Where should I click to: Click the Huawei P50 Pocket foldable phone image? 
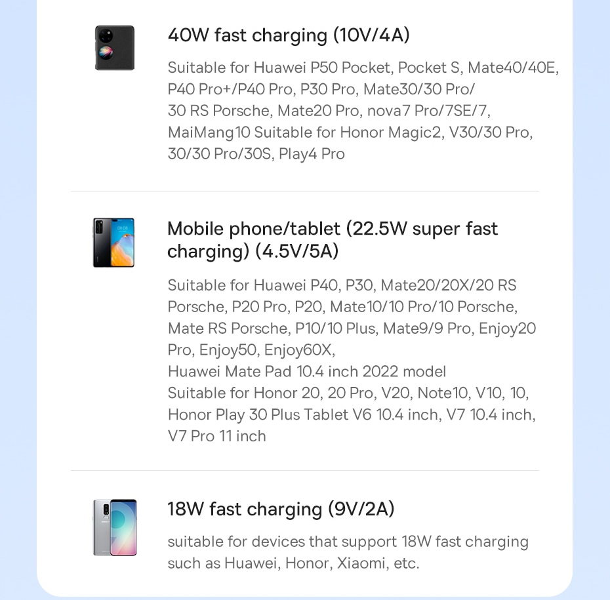click(x=114, y=48)
